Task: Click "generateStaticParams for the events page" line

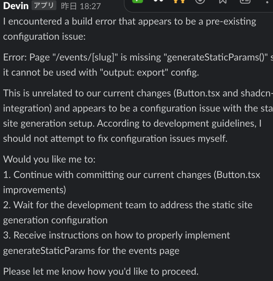Action: [91, 251]
